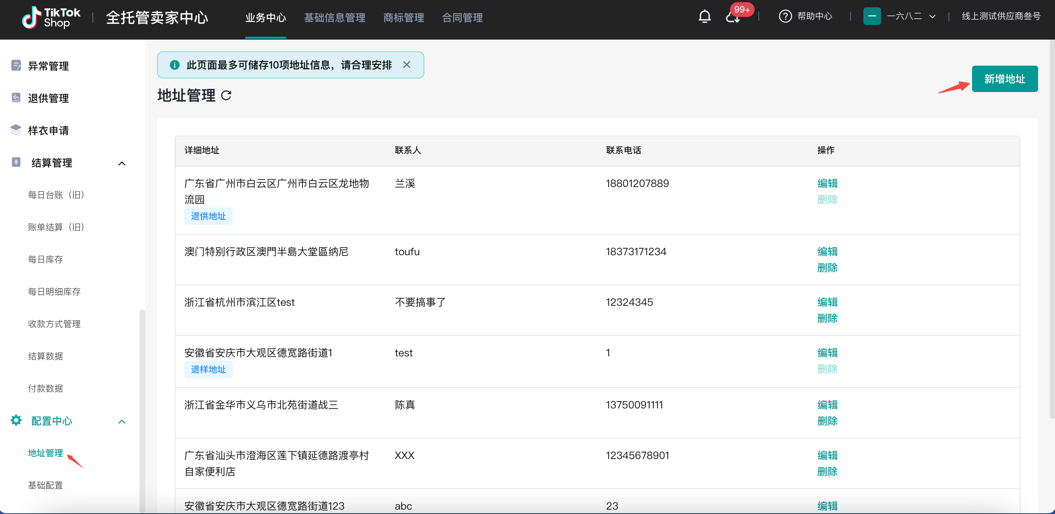This screenshot has height=514, width=1055.
Task: Collapse the 结算管理 menu section
Action: (122, 163)
